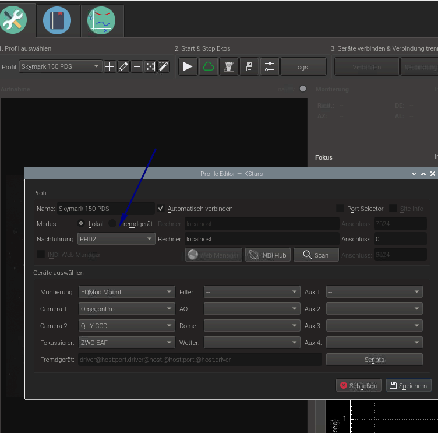Click Schließen to close the profile editor
This screenshot has height=433, width=438.
359,385
